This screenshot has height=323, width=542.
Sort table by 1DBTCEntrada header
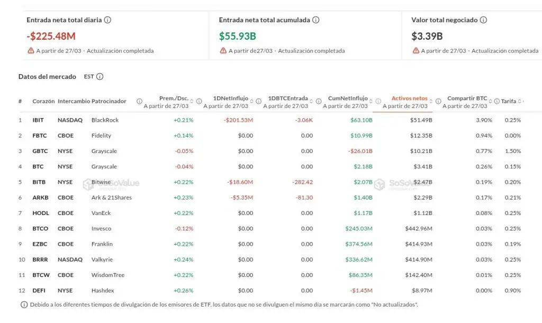pyautogui.click(x=288, y=98)
